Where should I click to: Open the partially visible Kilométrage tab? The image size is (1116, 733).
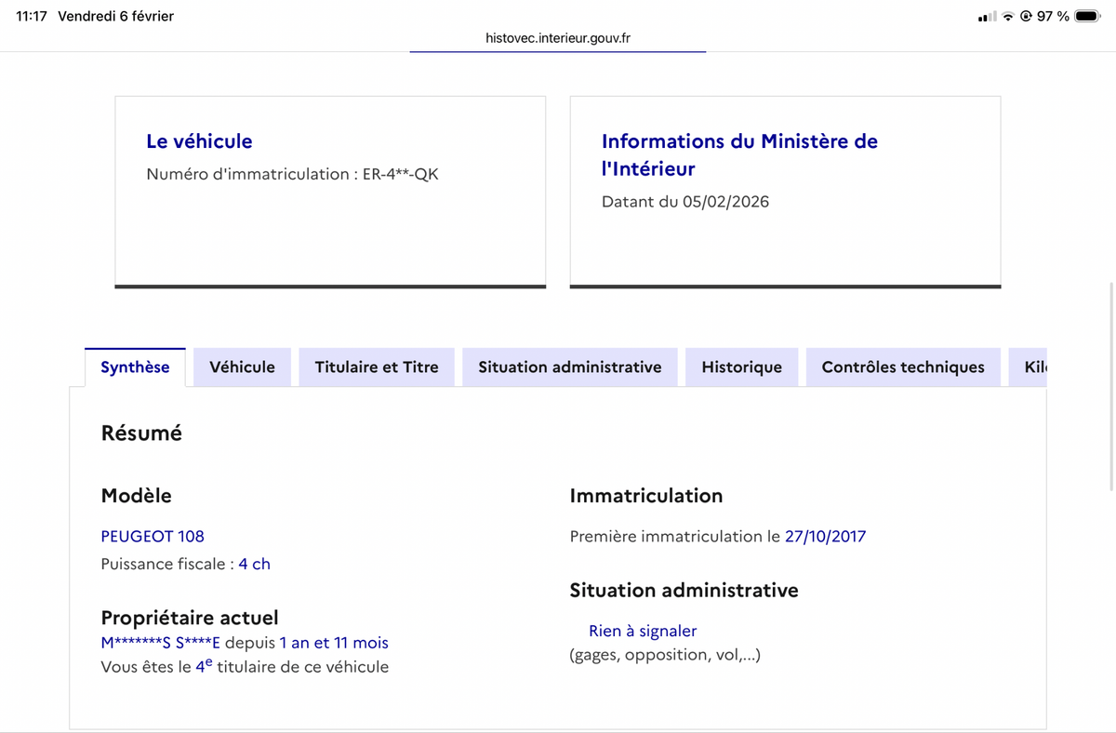pyautogui.click(x=1029, y=366)
